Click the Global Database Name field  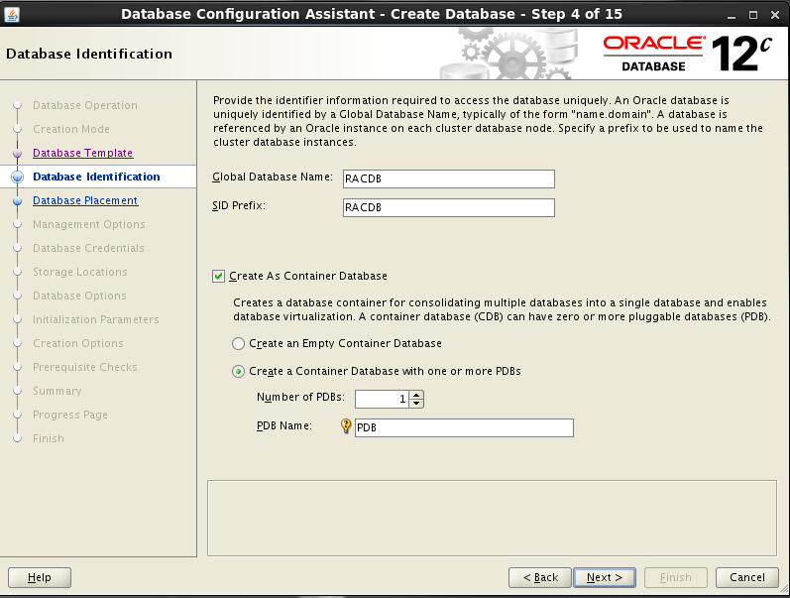click(x=449, y=179)
